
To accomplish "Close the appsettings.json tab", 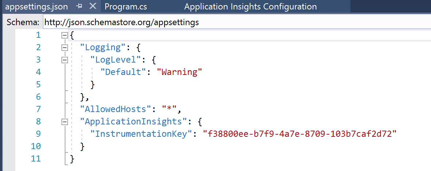I will (93, 7).
